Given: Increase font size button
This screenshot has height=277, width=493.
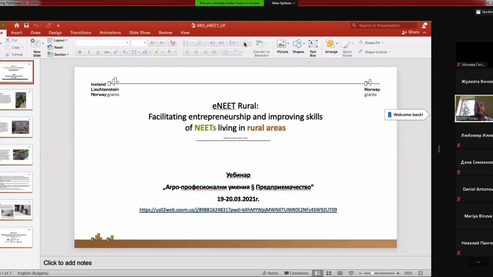Looking at the screenshot, I should pyautogui.click(x=153, y=43).
